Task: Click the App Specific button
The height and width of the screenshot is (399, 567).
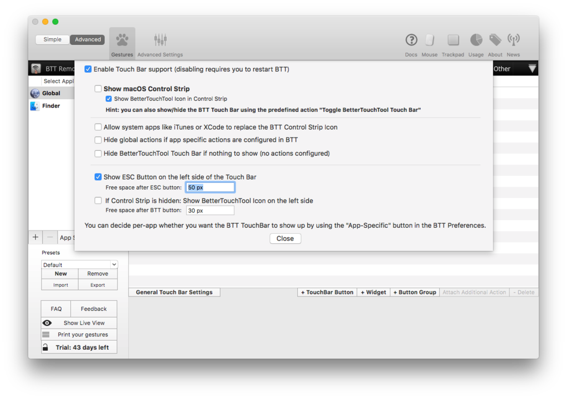Action: click(x=66, y=238)
